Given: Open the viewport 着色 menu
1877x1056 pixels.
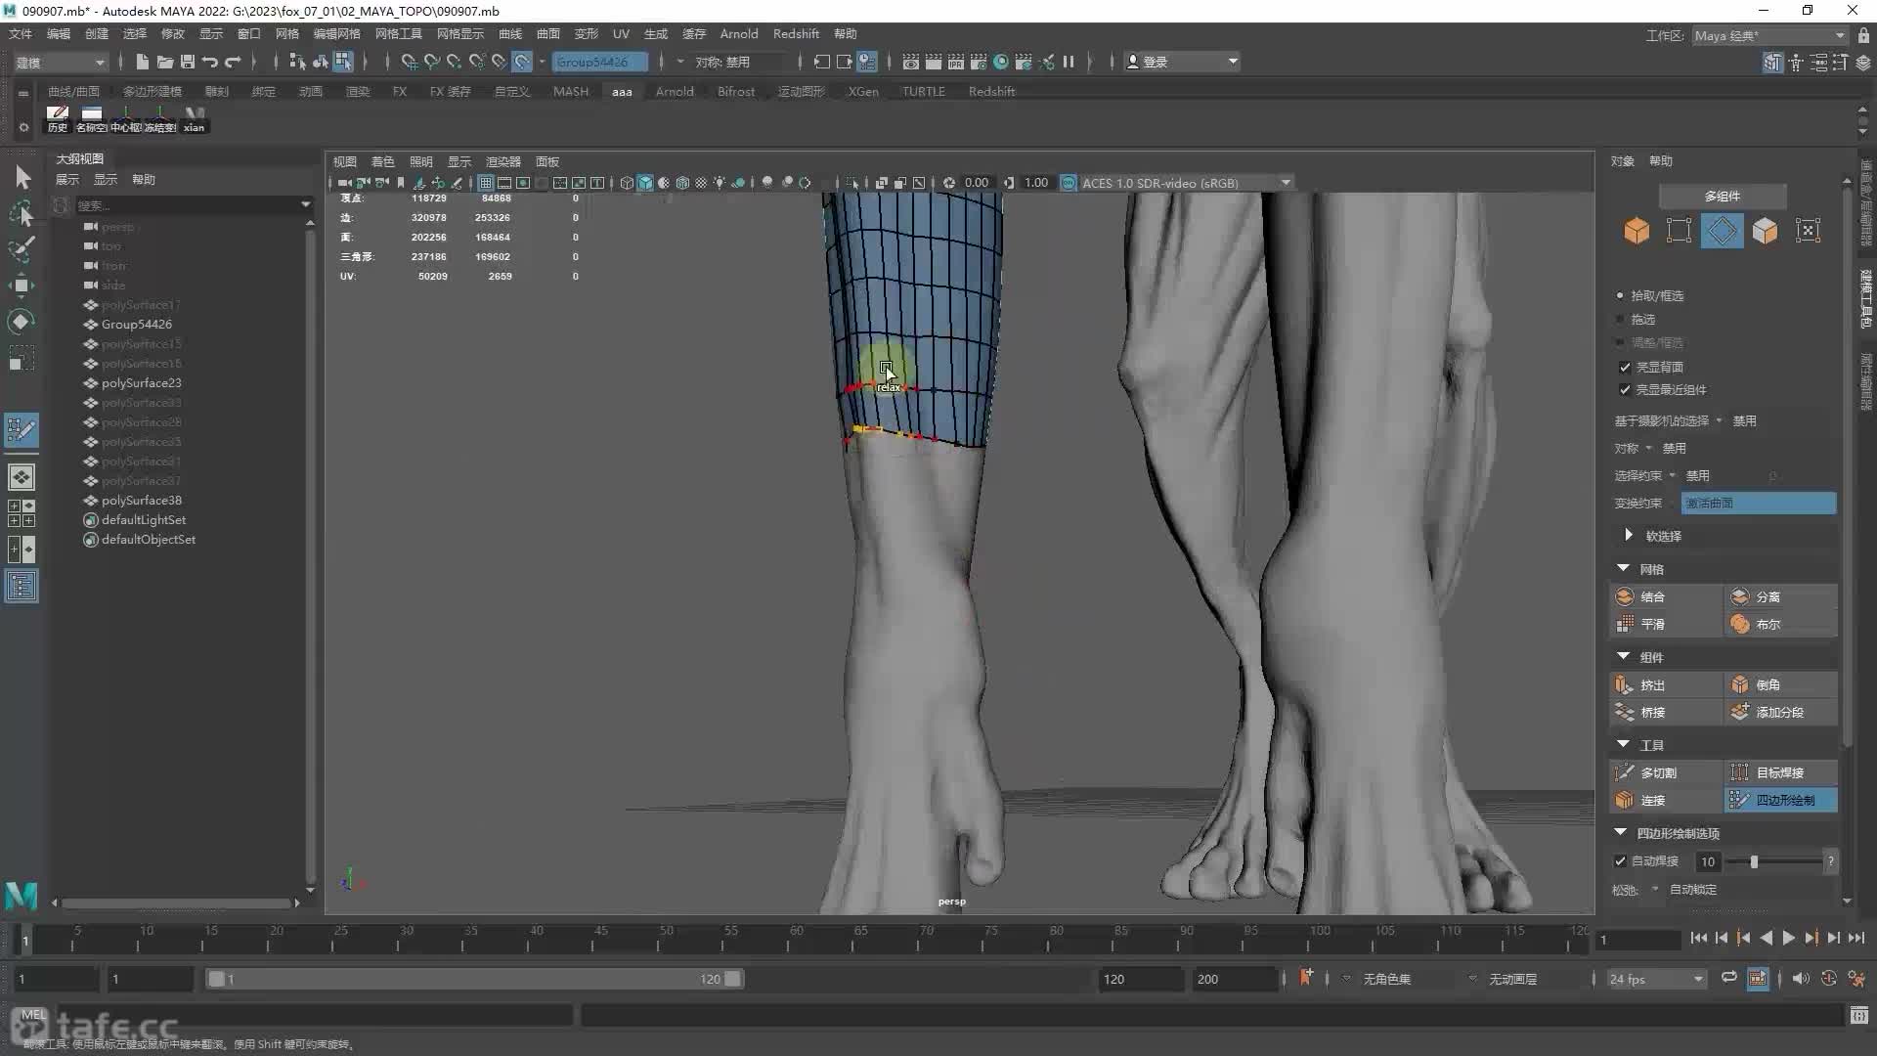Looking at the screenshot, I should click(x=383, y=161).
